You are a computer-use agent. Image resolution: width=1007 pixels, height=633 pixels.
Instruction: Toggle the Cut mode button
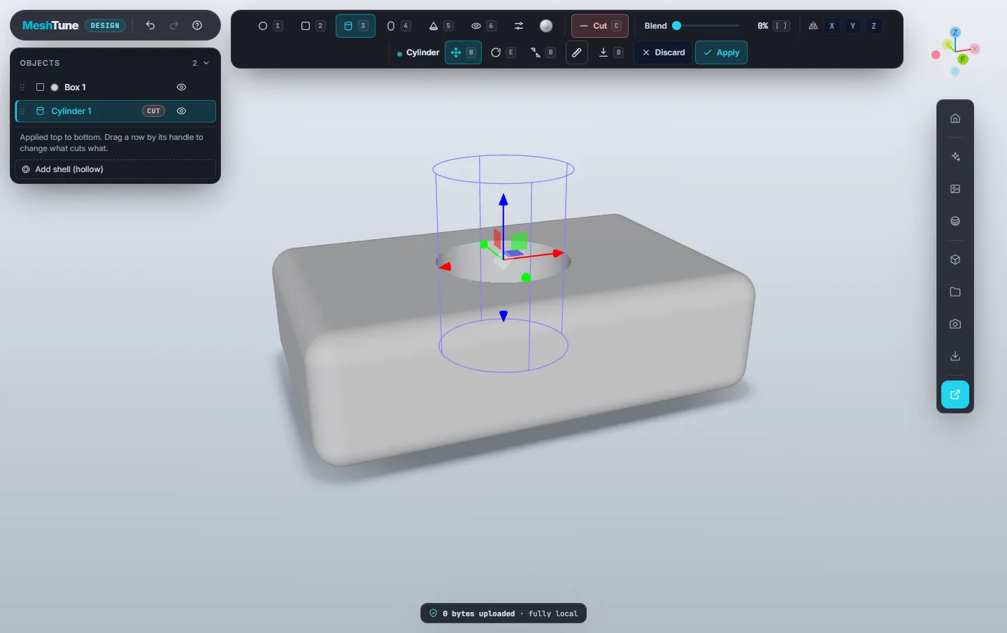(600, 26)
